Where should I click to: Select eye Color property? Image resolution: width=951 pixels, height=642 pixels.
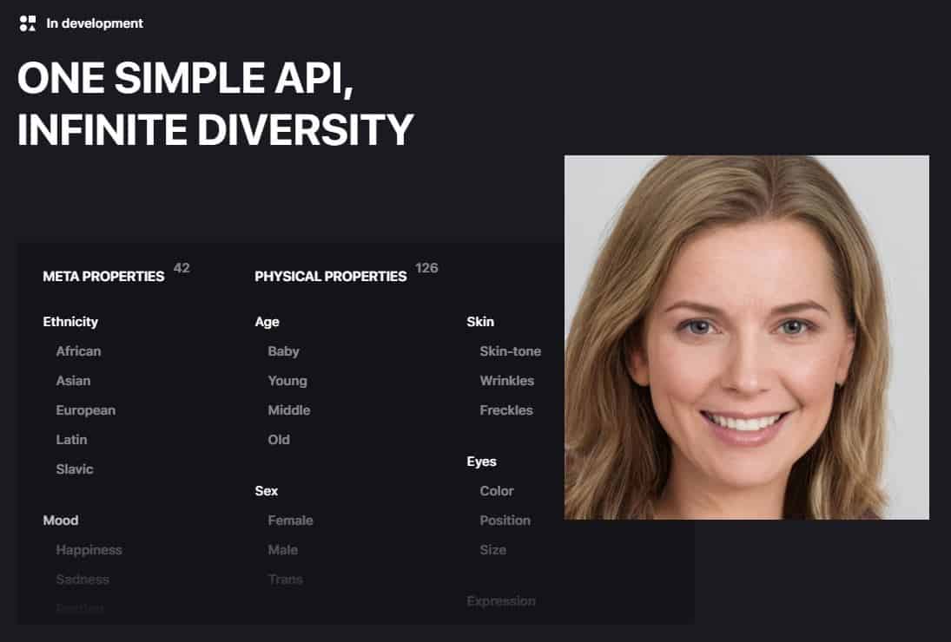click(x=496, y=491)
